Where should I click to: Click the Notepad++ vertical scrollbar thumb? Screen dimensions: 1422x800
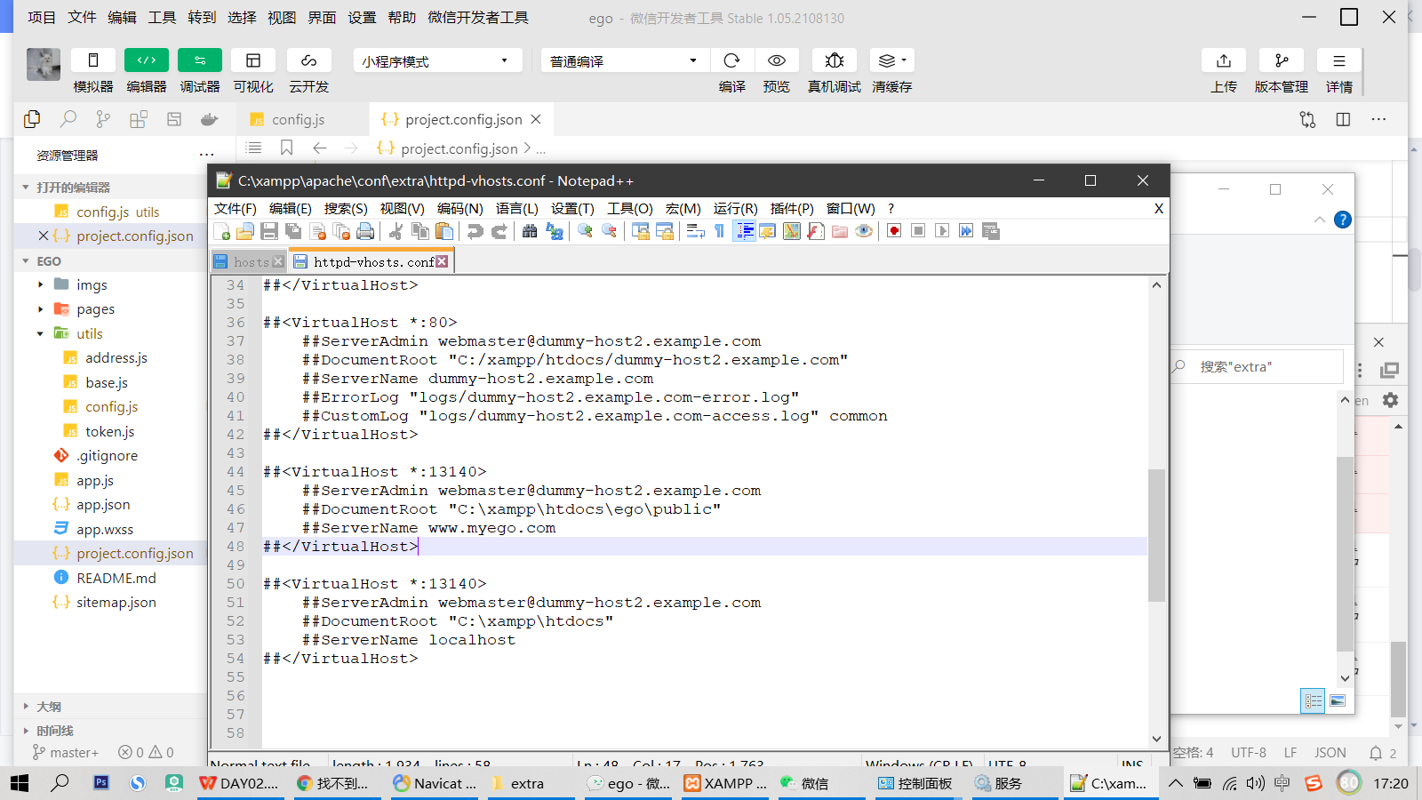(x=1156, y=535)
